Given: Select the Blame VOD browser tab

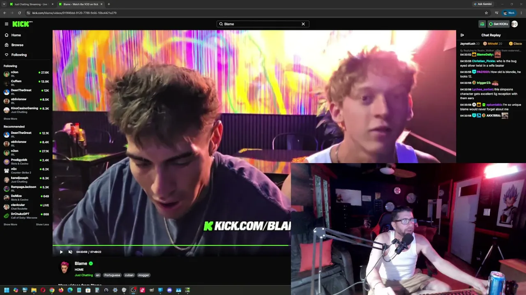Looking at the screenshot, I should point(81,4).
